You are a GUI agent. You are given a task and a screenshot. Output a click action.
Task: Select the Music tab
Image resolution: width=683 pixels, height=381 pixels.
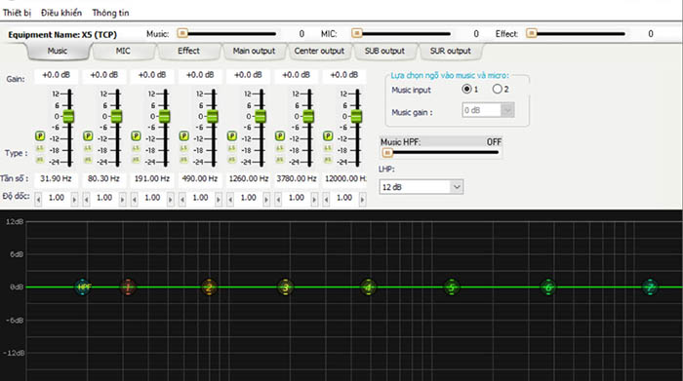click(58, 51)
